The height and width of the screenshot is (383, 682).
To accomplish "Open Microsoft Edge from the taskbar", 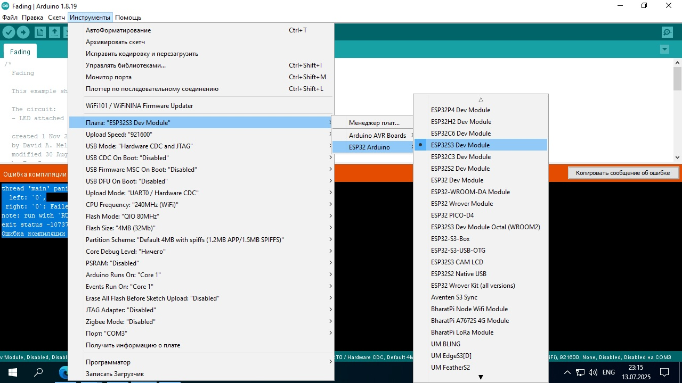I will (64, 372).
